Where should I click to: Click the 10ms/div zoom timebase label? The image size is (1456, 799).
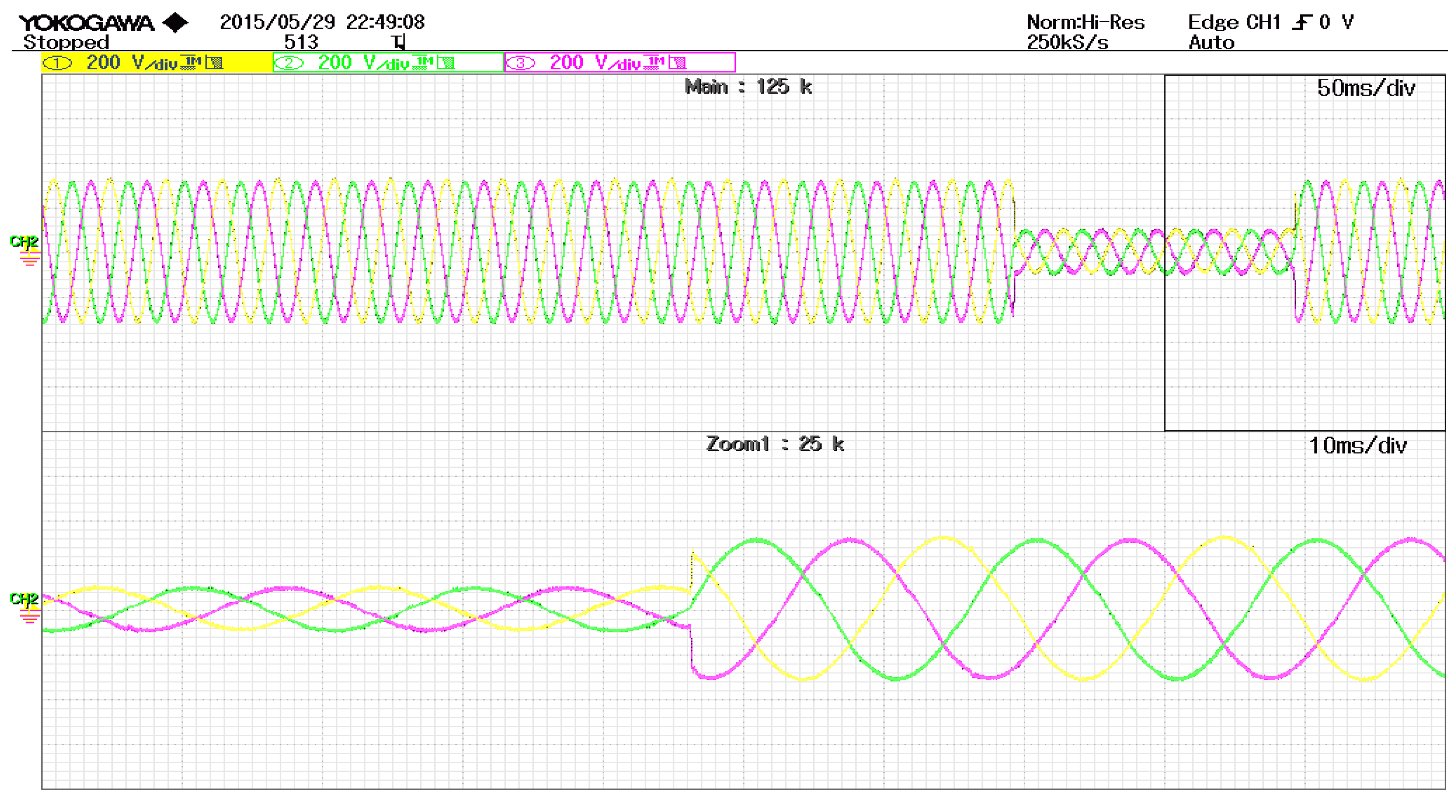1358,446
